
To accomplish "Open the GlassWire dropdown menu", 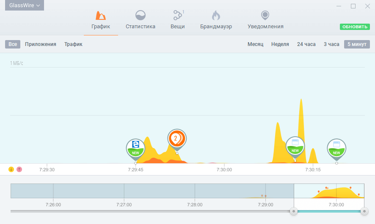I will 25,5.
